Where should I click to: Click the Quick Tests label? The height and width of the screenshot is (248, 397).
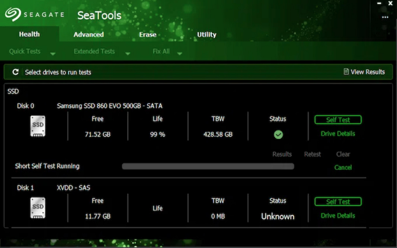click(x=25, y=51)
